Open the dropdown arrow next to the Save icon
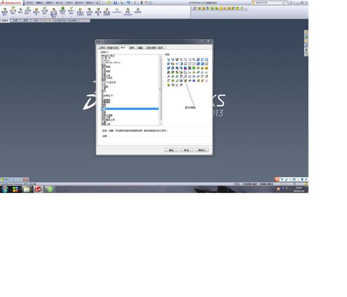This screenshot has height=297, width=347. click(x=119, y=3)
